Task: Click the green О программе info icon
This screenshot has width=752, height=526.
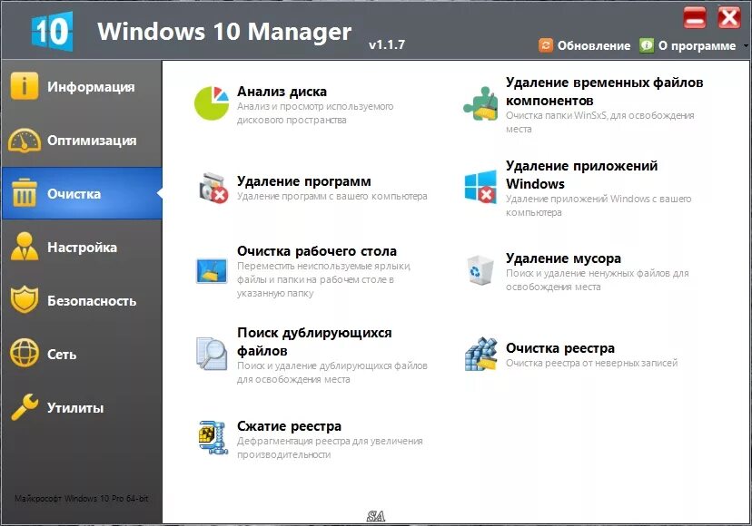Action: click(x=647, y=45)
